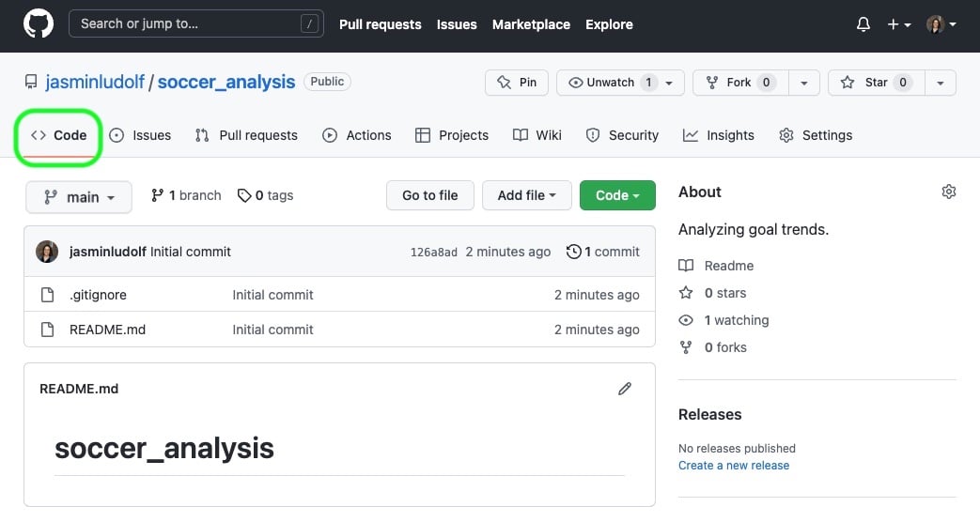Switch to the repository Settings tab
The height and width of the screenshot is (522, 980).
pyautogui.click(x=816, y=135)
